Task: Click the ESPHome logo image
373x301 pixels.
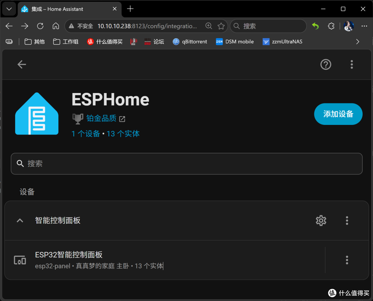Action: [37, 113]
